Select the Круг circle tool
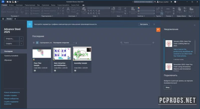 [x=17, y=10]
